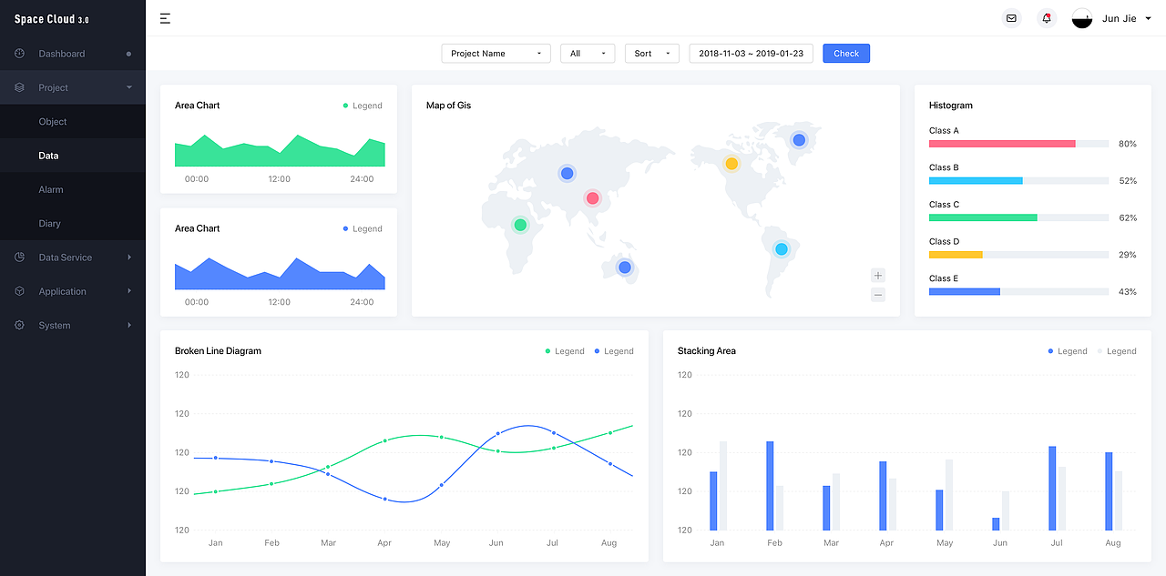1166x576 pixels.
Task: Toggle blue Legend in Stacking Area chart
Action: click(x=1068, y=351)
